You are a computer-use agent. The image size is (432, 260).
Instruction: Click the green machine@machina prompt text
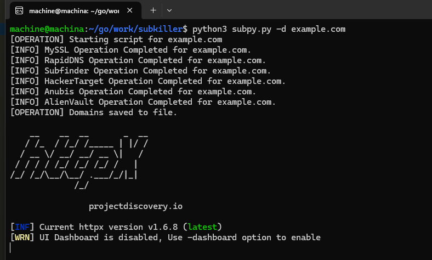(x=47, y=29)
